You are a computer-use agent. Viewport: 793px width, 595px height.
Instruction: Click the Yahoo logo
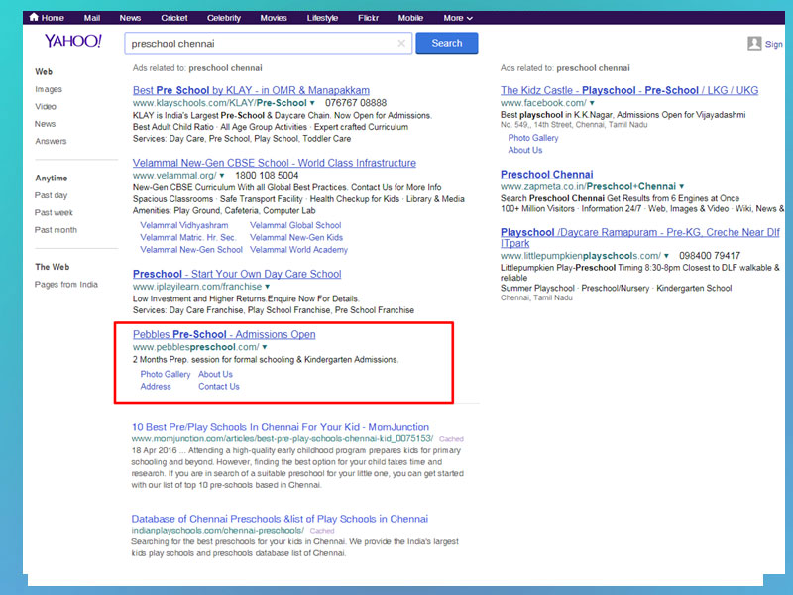[x=72, y=41]
